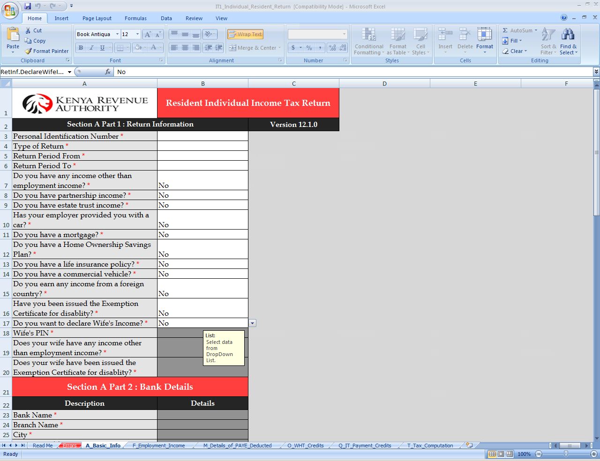
Task: Click the Save icon in Quick Access toolbar
Action: click(28, 6)
